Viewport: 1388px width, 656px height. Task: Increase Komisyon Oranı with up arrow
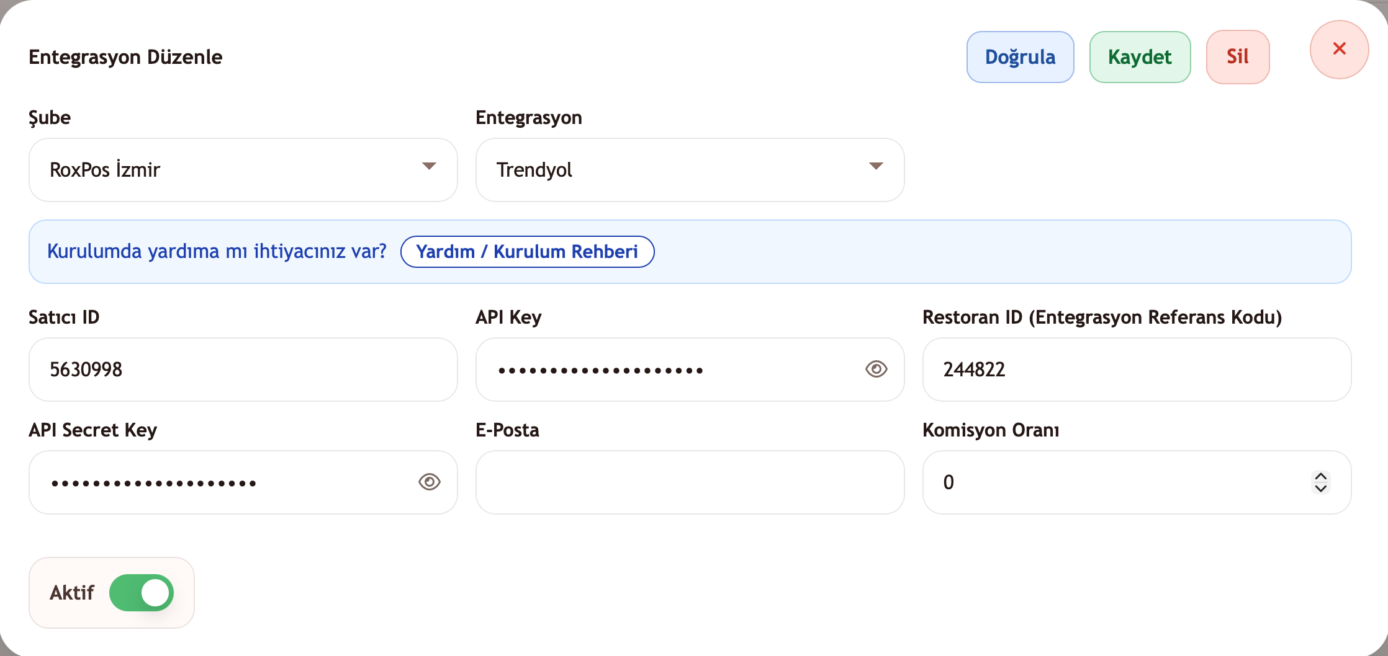pyautogui.click(x=1321, y=476)
